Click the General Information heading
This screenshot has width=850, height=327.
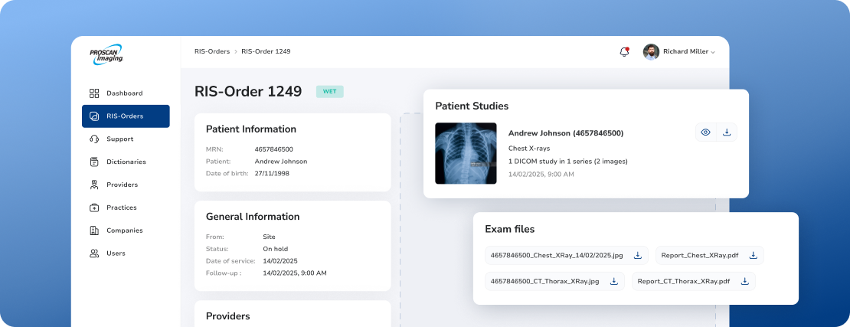tap(253, 217)
